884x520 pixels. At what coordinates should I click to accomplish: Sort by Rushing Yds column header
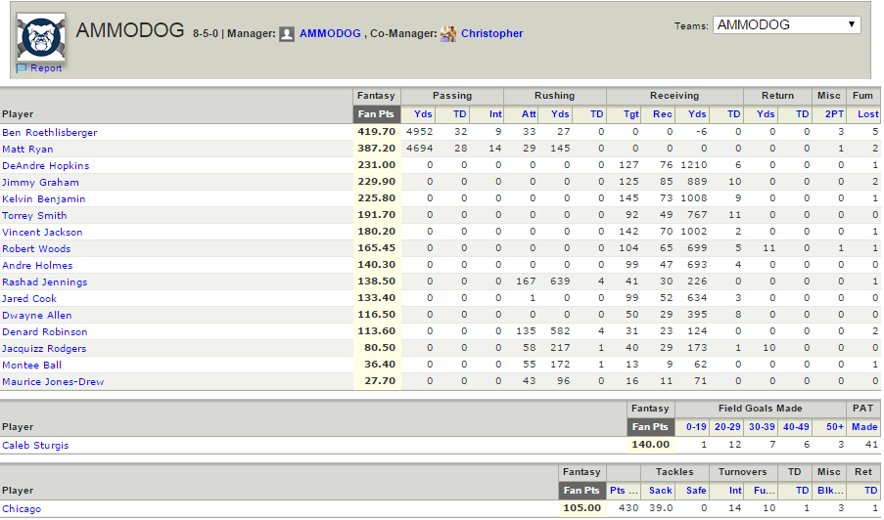560,114
